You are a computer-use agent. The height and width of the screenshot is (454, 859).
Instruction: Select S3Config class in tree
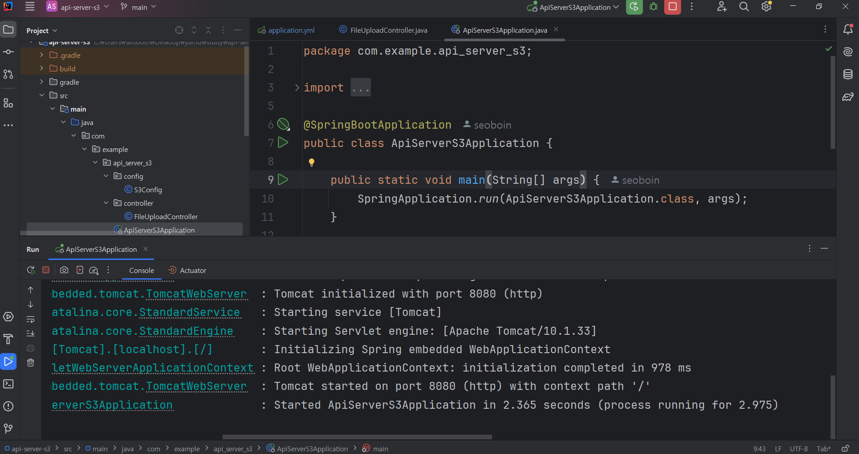pos(143,190)
